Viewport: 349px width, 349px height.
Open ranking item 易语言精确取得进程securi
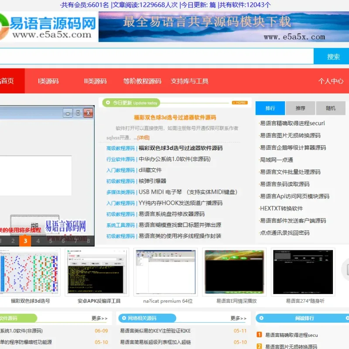coord(292,123)
